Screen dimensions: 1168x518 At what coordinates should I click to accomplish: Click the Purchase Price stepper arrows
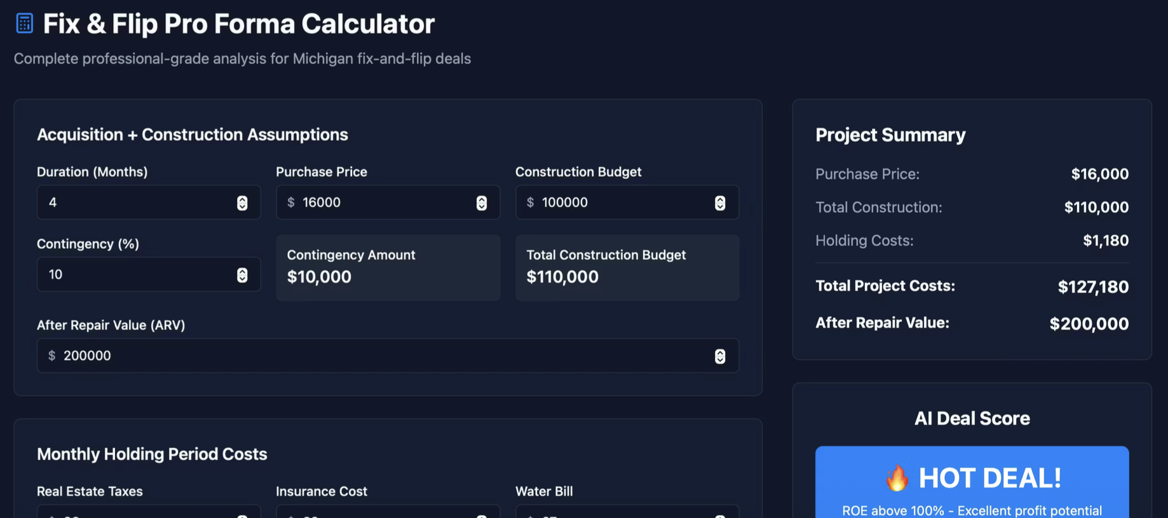[x=481, y=203]
